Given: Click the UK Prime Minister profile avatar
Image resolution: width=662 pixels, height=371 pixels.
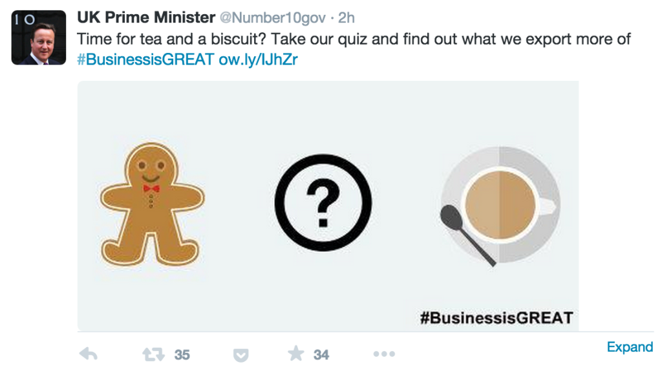Looking at the screenshot, I should point(38,37).
